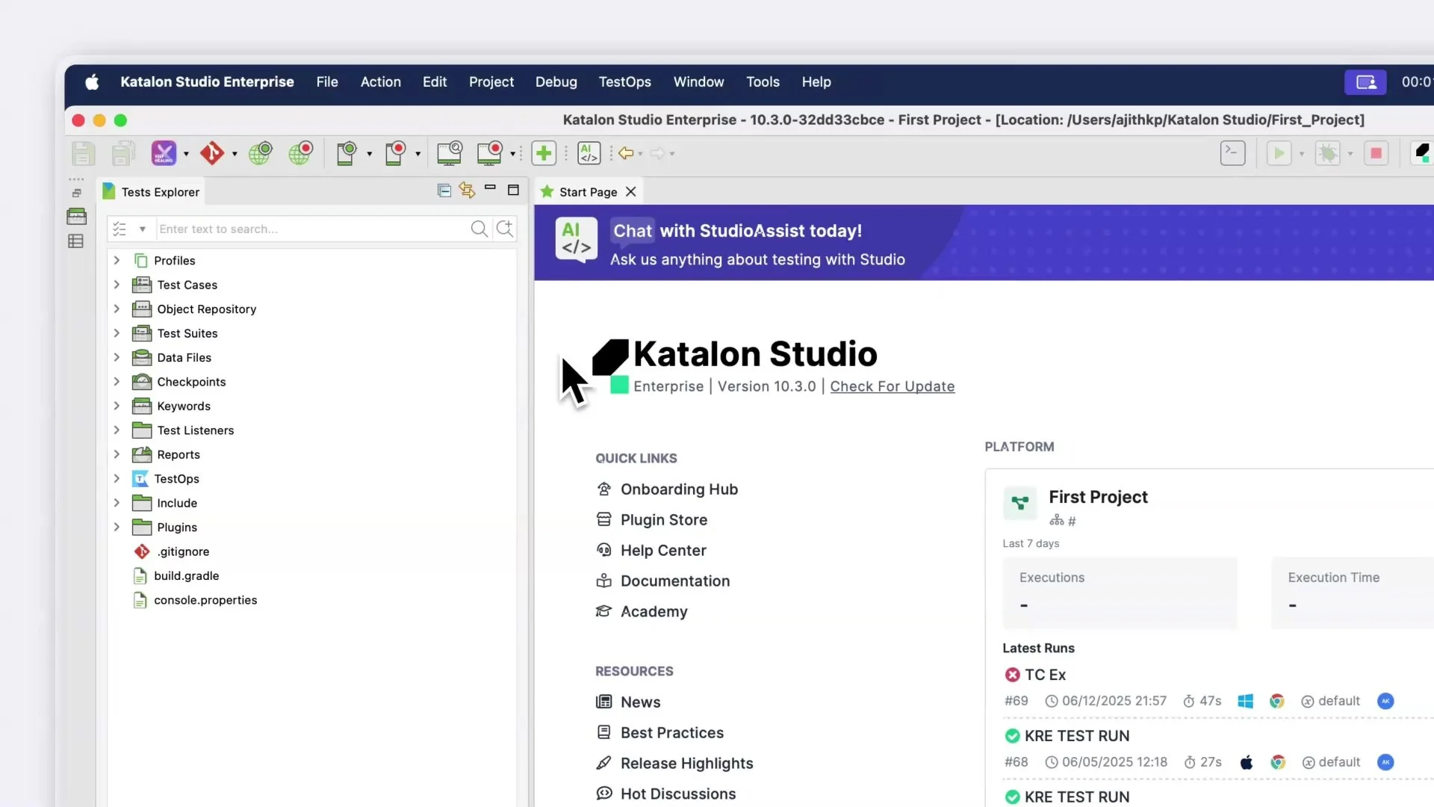Collapse all items in Tests Explorer
The height and width of the screenshot is (807, 1434).
443,191
